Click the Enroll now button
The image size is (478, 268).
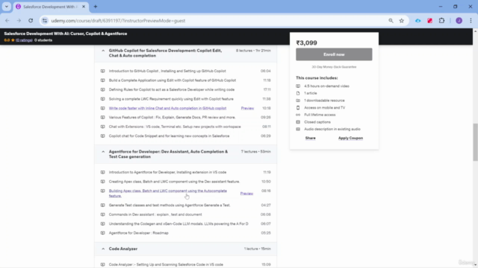pos(334,54)
